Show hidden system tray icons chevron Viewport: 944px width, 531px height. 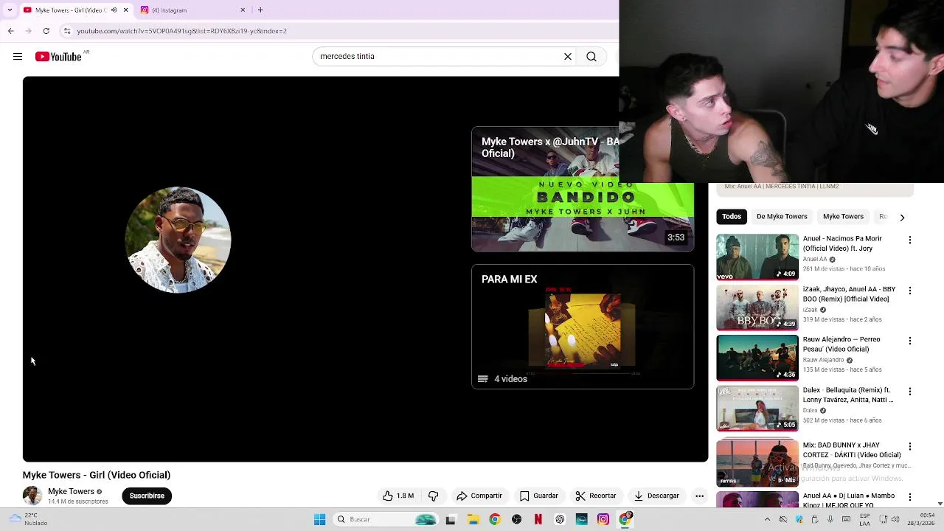coord(767,519)
